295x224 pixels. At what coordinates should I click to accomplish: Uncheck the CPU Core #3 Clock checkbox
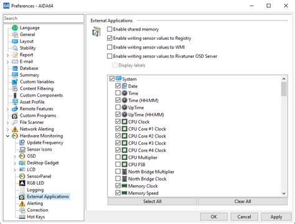pyautogui.click(x=118, y=142)
